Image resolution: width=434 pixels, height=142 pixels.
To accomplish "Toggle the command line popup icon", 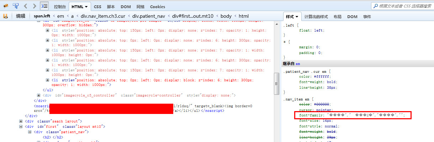I will click(x=44, y=6).
